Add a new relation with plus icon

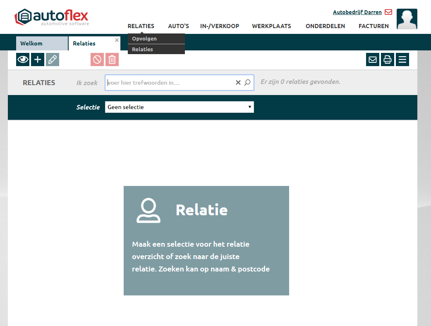(x=38, y=59)
